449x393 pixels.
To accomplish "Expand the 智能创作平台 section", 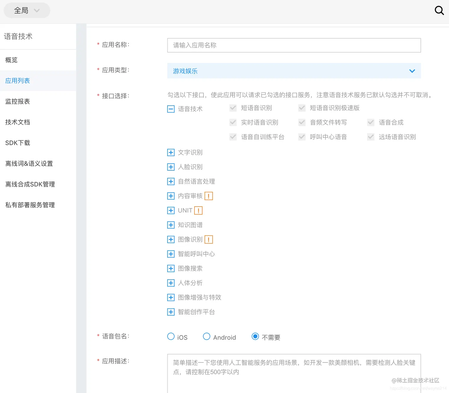I will tap(171, 312).
